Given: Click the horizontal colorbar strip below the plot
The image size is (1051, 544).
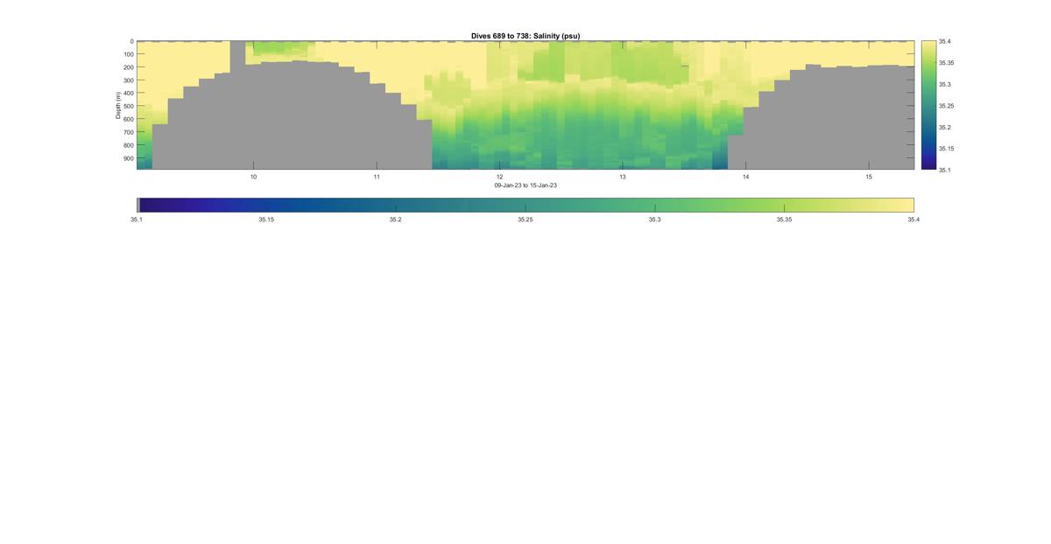Looking at the screenshot, I should [x=525, y=205].
